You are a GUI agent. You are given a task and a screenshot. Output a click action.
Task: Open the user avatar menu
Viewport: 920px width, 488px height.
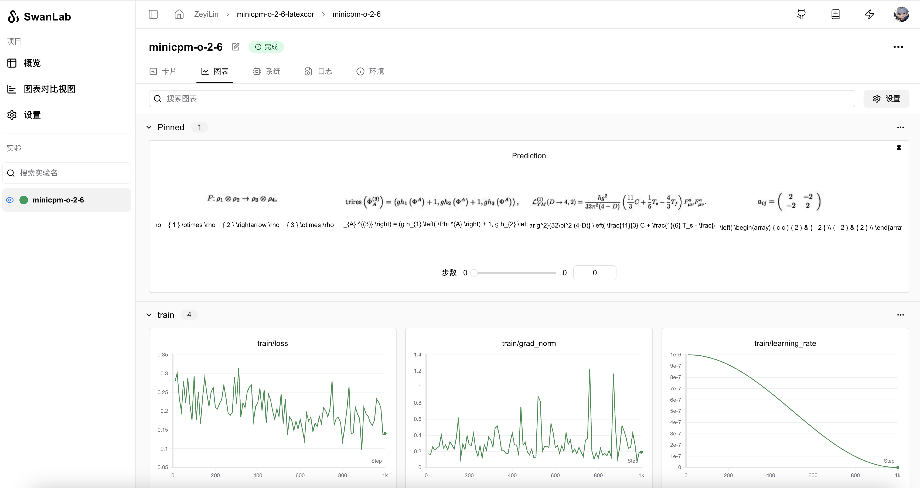pos(901,14)
